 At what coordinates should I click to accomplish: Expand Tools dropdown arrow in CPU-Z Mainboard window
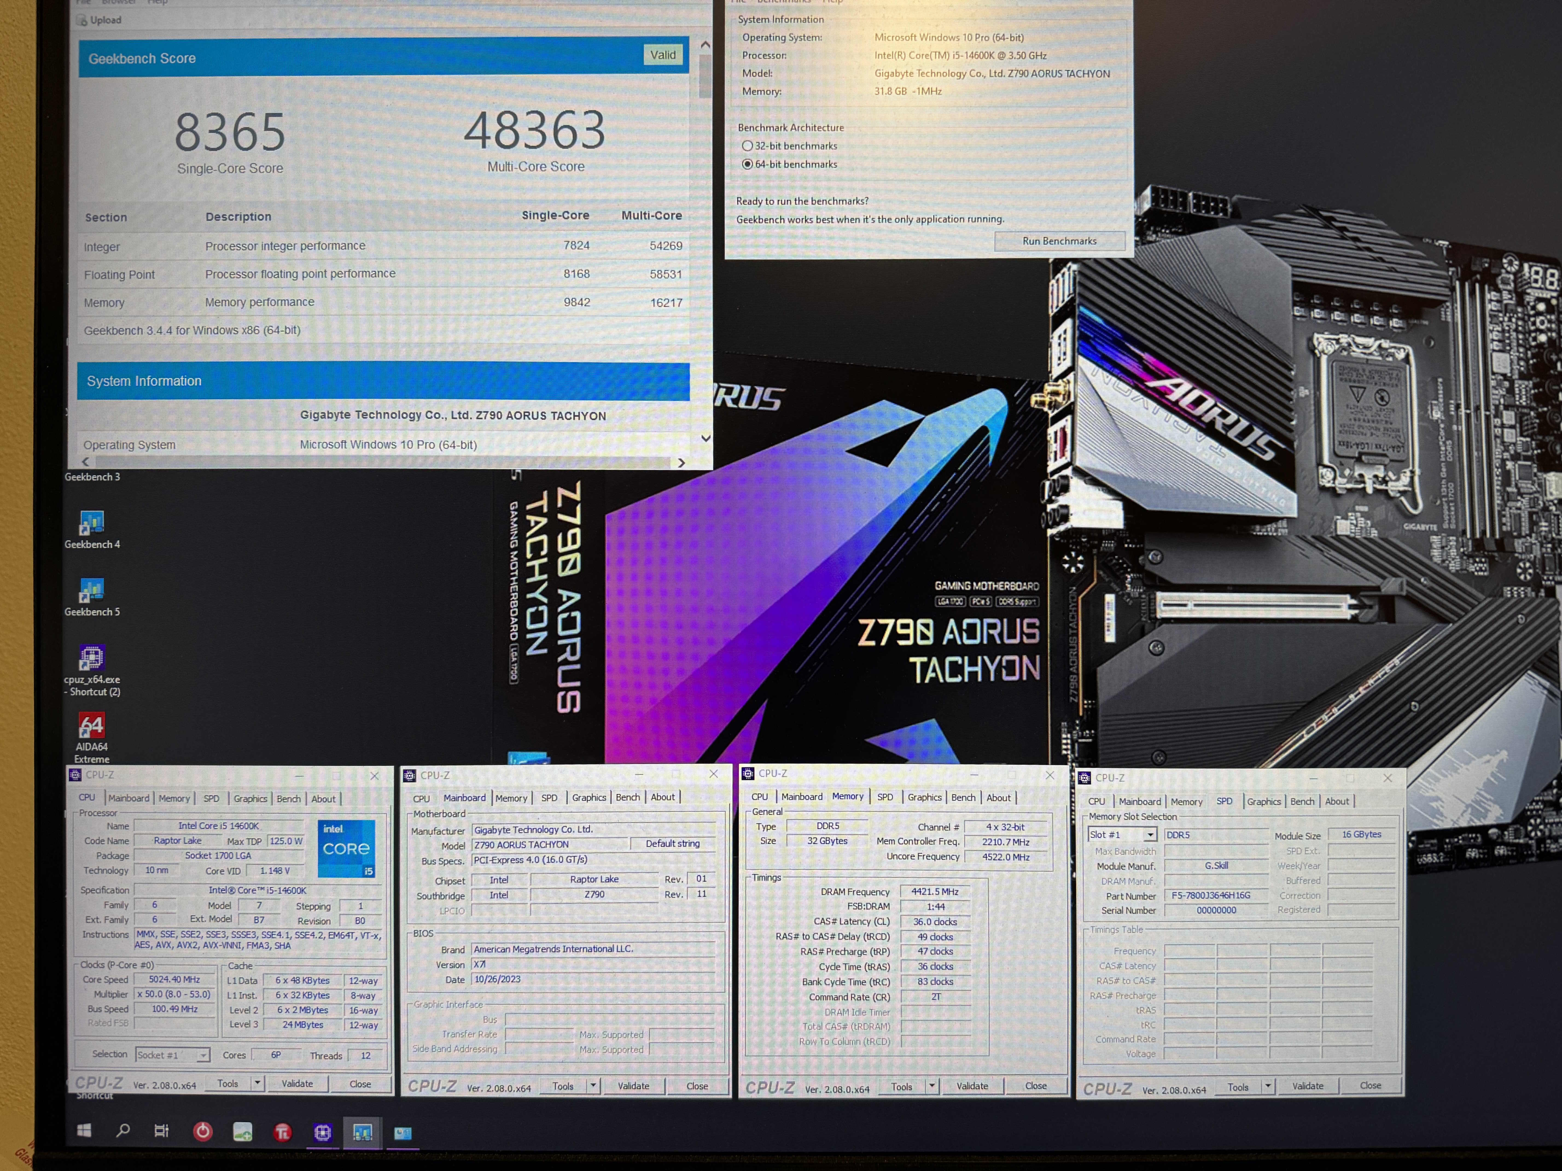pyautogui.click(x=593, y=1086)
